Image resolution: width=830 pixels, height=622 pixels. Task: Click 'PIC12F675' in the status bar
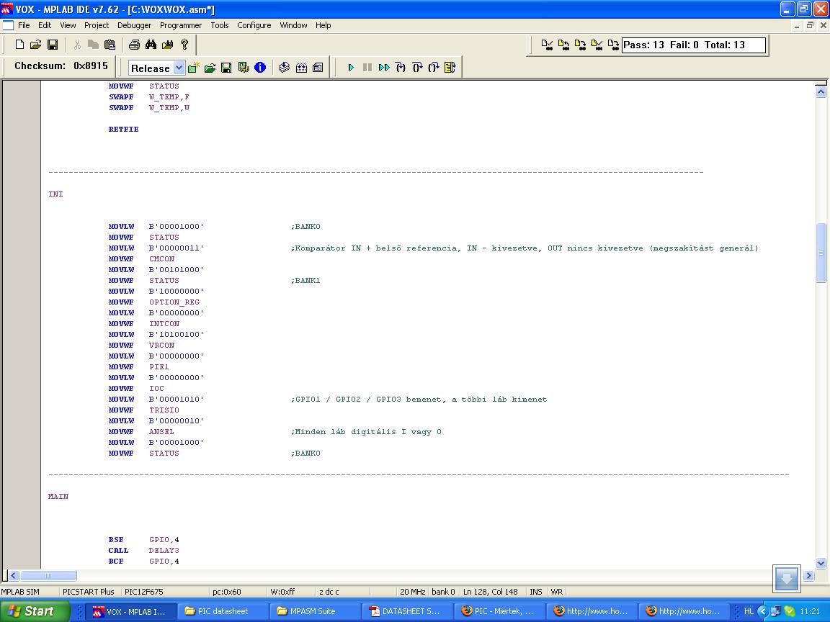144,592
